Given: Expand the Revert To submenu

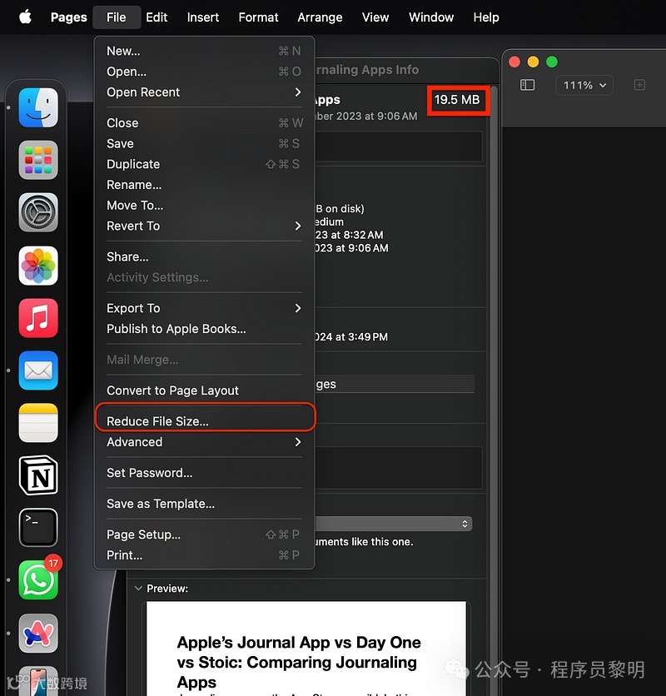Looking at the screenshot, I should [204, 226].
